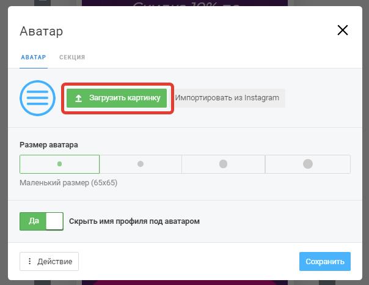Select the Аватар tab

pyautogui.click(x=34, y=57)
